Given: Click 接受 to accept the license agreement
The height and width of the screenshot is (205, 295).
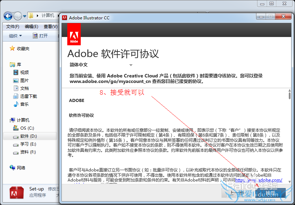Looking at the screenshot, I should pyautogui.click(x=271, y=193).
